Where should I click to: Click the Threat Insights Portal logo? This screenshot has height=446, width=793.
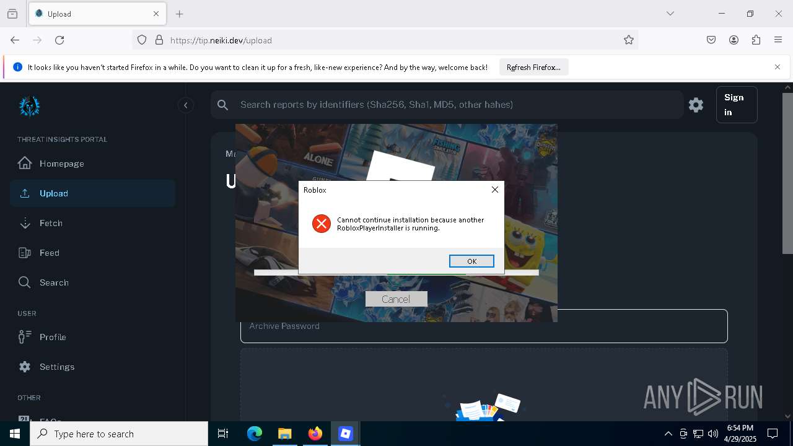pos(29,106)
